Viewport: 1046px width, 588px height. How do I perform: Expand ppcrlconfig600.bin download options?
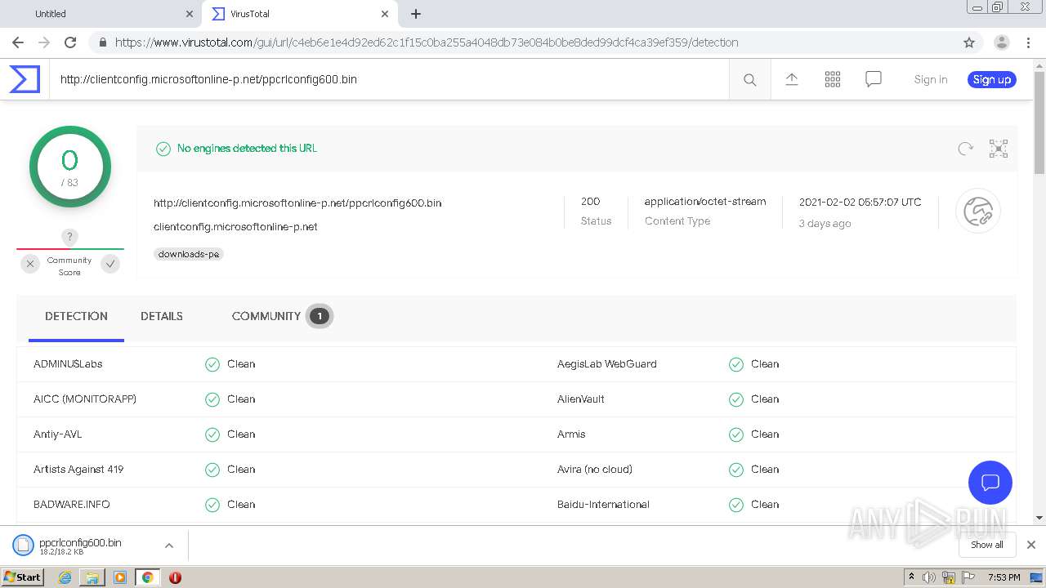pyautogui.click(x=169, y=546)
